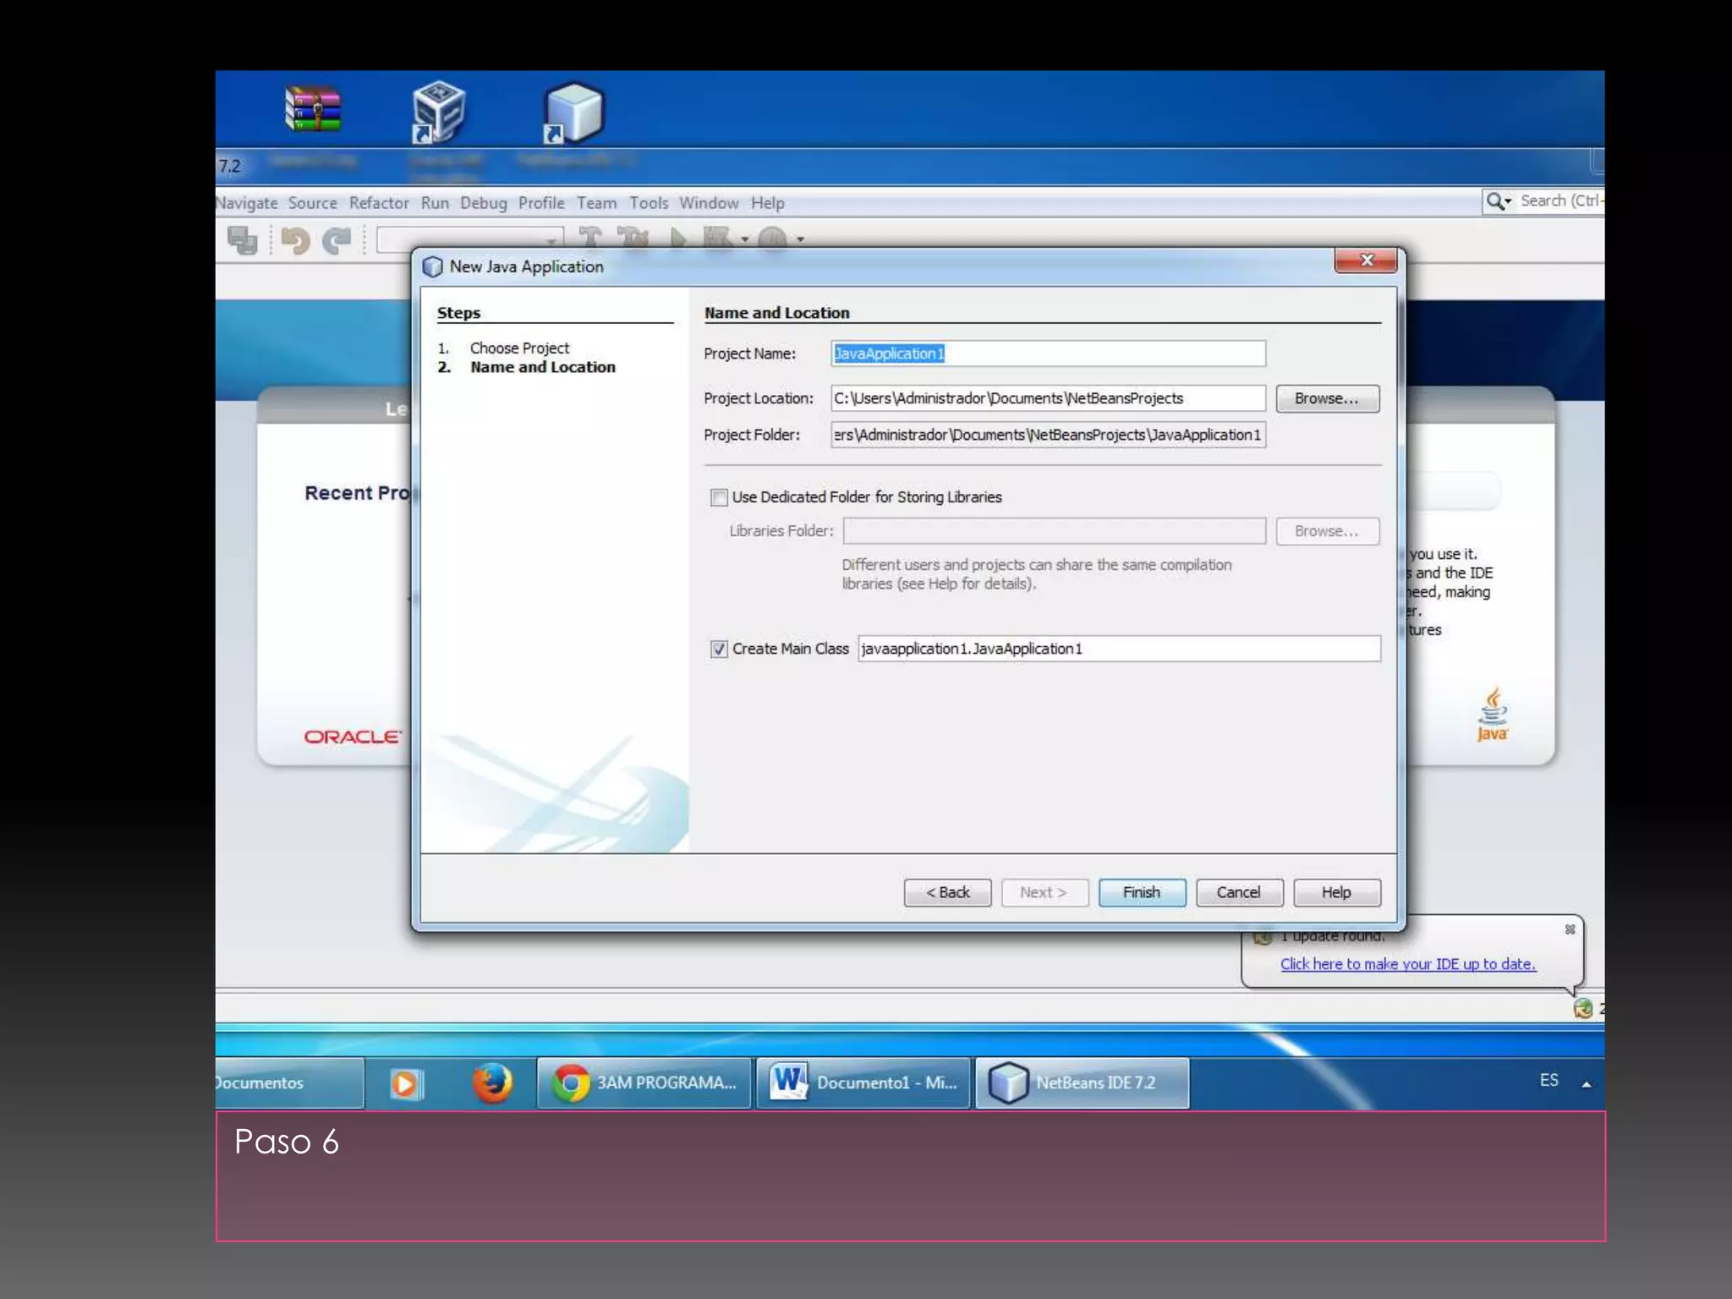Dismiss the update found notification balloon

(1570, 929)
